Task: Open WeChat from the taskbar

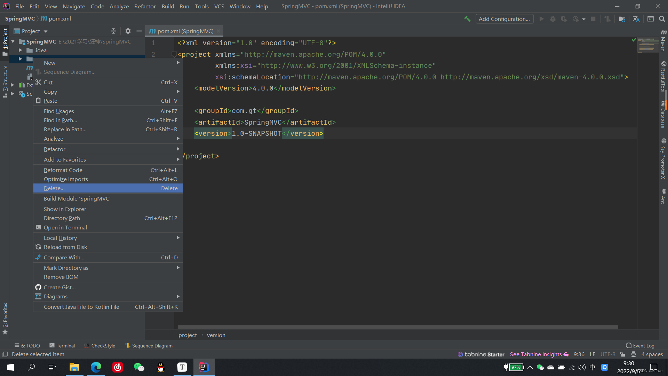Action: click(x=139, y=367)
